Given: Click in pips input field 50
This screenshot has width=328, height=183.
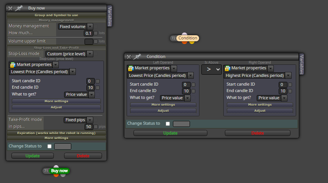Looking at the screenshot, I should (88, 127).
